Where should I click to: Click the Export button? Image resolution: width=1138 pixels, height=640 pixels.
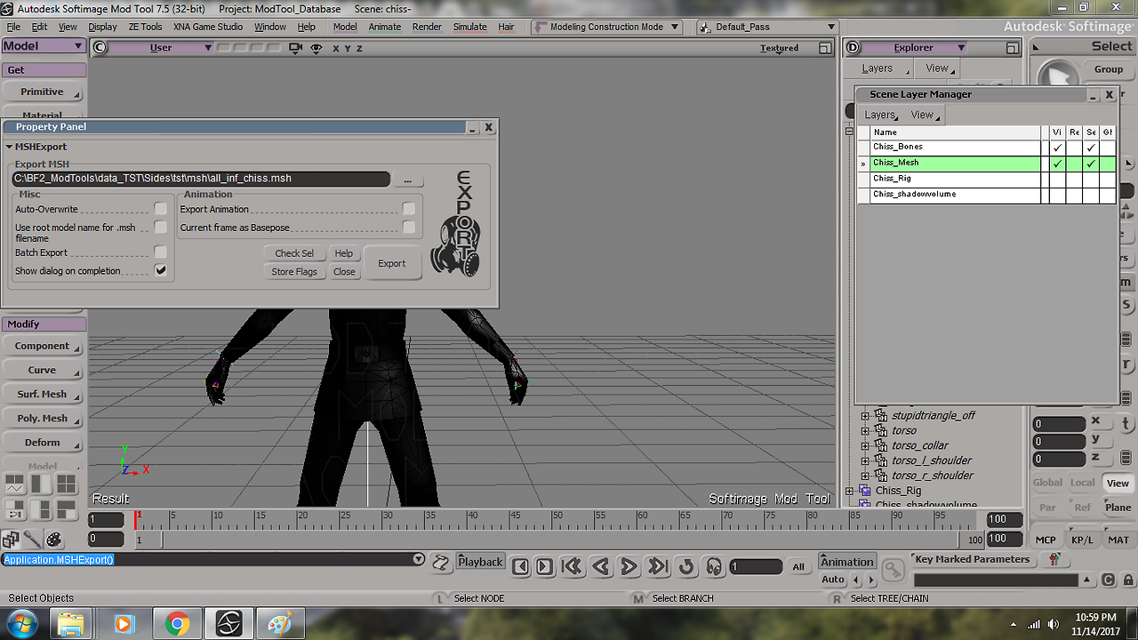392,263
